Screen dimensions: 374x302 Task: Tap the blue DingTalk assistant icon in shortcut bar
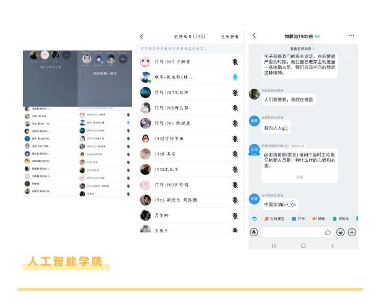pos(254,219)
